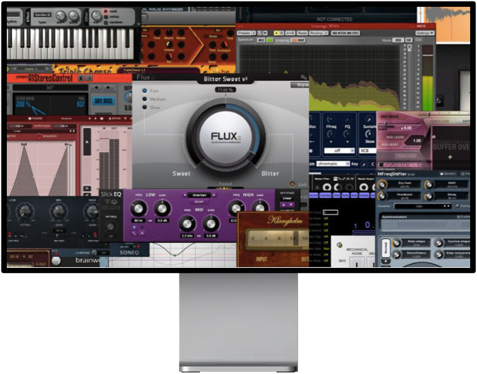Click the SAFE BASS button in A1StereoControl

pyautogui.click(x=104, y=101)
